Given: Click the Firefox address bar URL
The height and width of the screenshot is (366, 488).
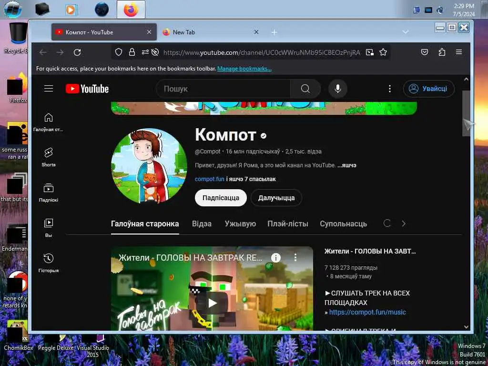Looking at the screenshot, I should (262, 52).
